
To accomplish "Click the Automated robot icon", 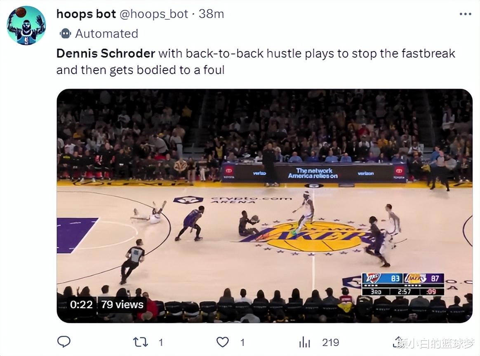I will pos(65,33).
